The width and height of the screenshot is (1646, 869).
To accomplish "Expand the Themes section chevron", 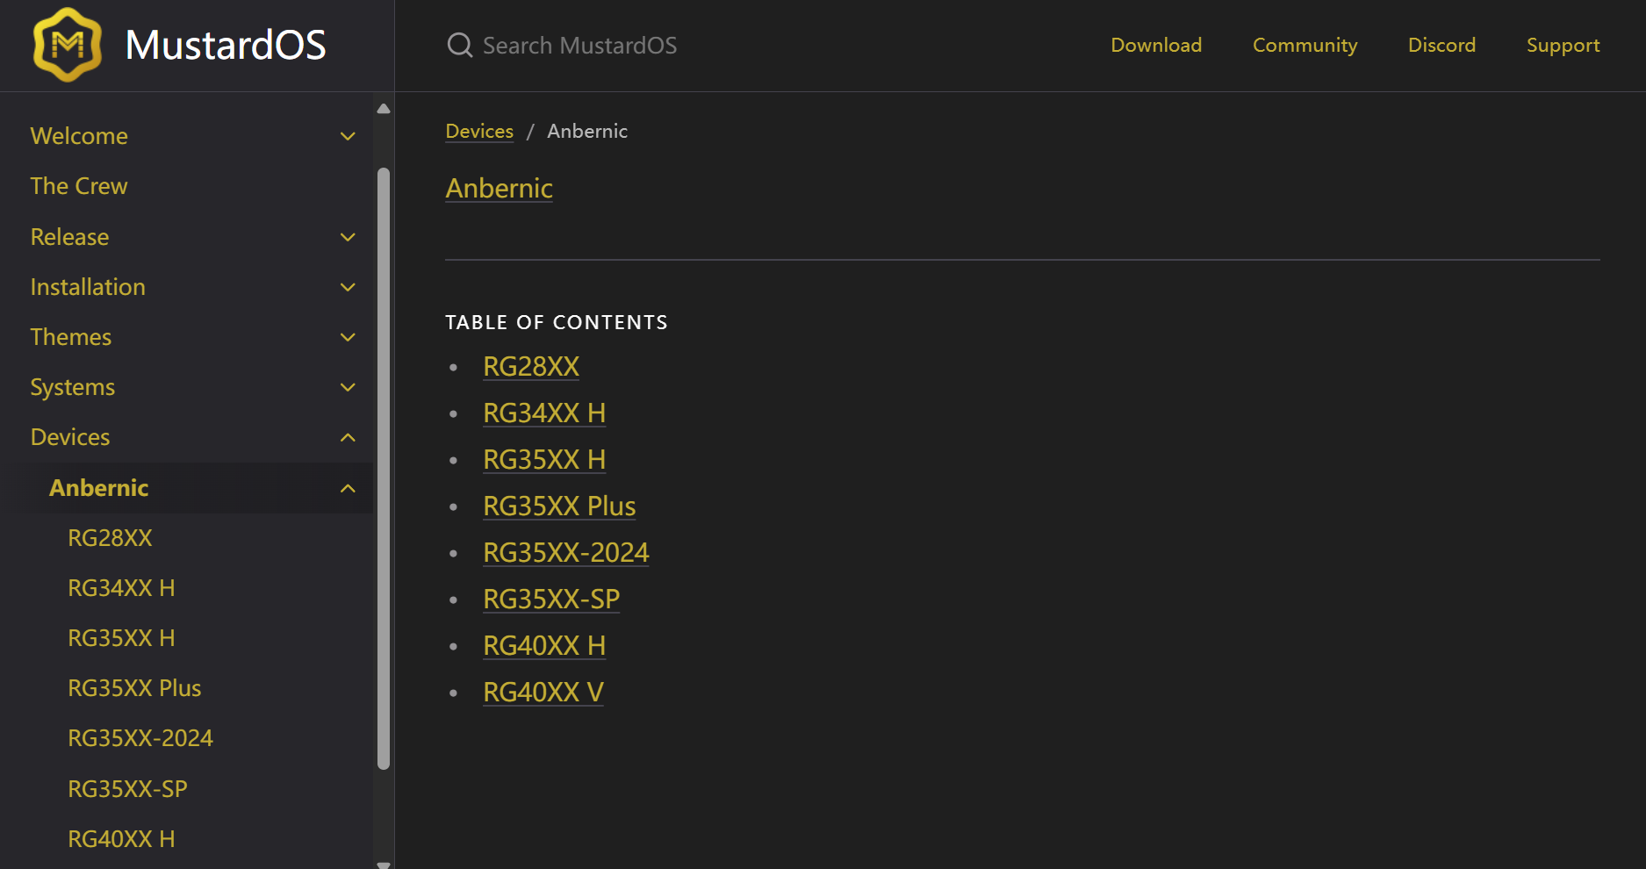I will click(x=348, y=337).
